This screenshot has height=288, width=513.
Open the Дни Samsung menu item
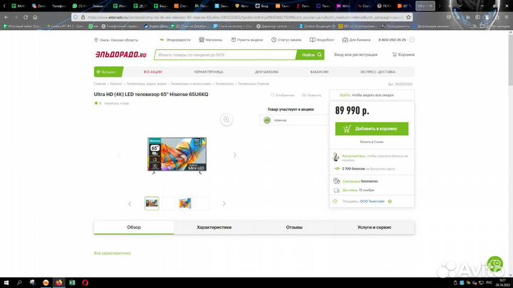pyautogui.click(x=266, y=72)
